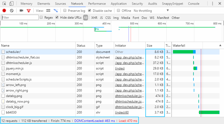Click the arrow_right.png thumbnail icon

click(3, 90)
